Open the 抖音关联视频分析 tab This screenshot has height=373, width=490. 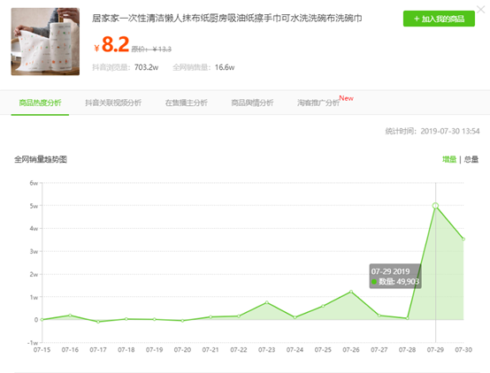point(113,103)
